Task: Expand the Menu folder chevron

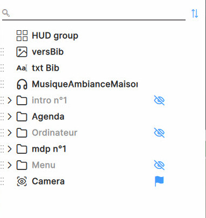Action: tap(10, 165)
